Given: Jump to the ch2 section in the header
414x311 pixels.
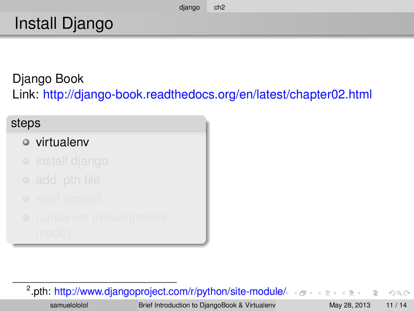Looking at the screenshot, I should coord(219,7).
